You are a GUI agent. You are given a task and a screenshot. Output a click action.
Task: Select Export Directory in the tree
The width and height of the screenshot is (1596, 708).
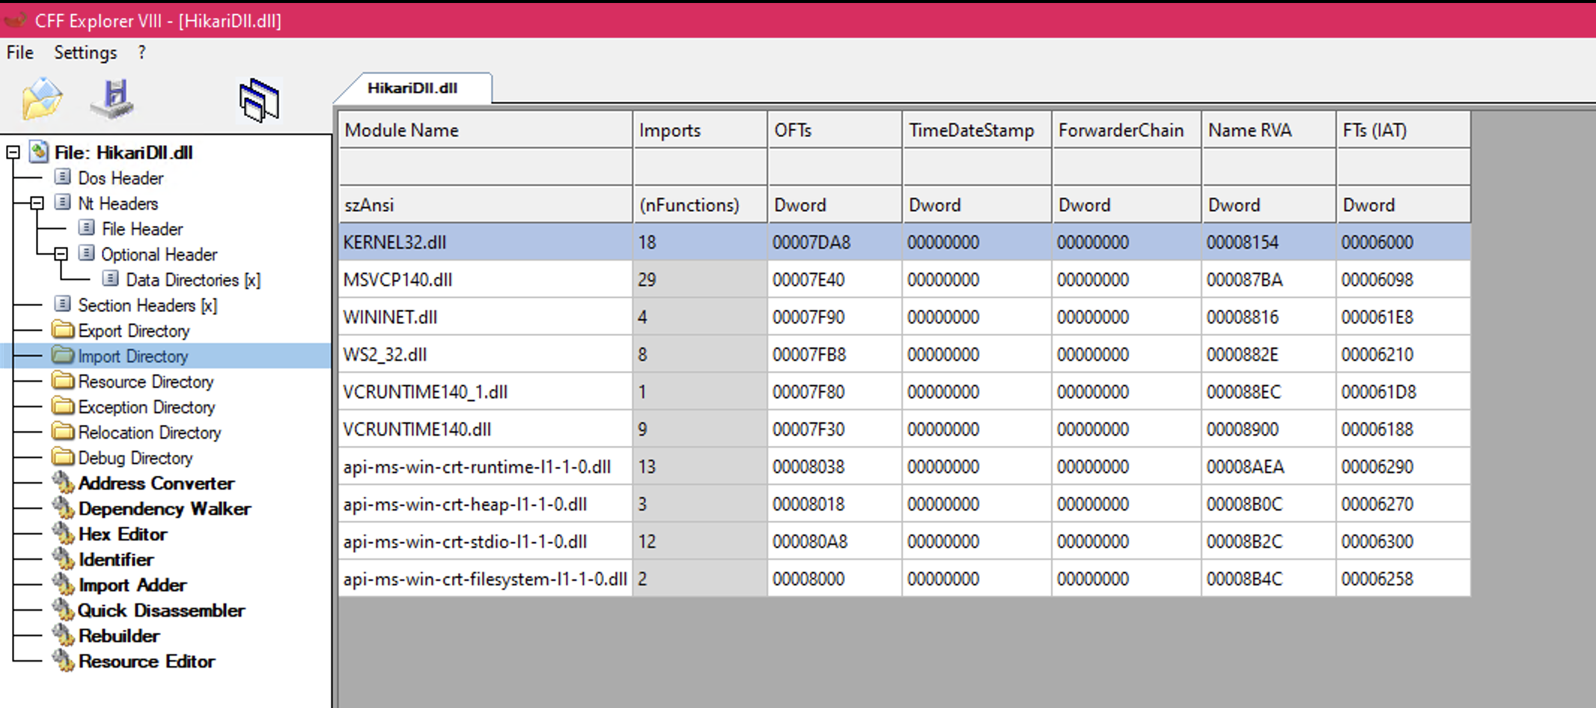click(x=133, y=331)
